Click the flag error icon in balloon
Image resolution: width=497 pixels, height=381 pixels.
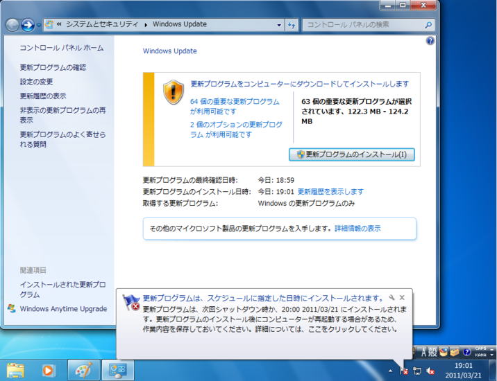[x=131, y=302]
